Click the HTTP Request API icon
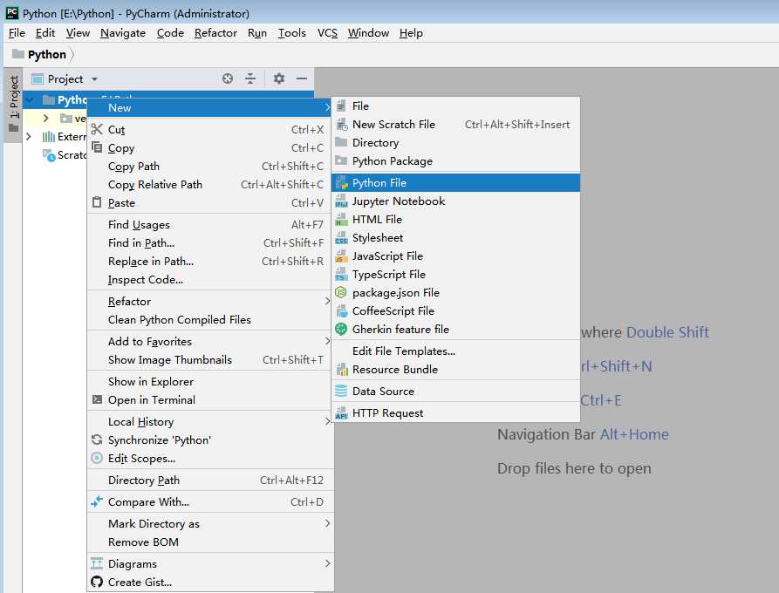779x593 pixels. click(341, 412)
